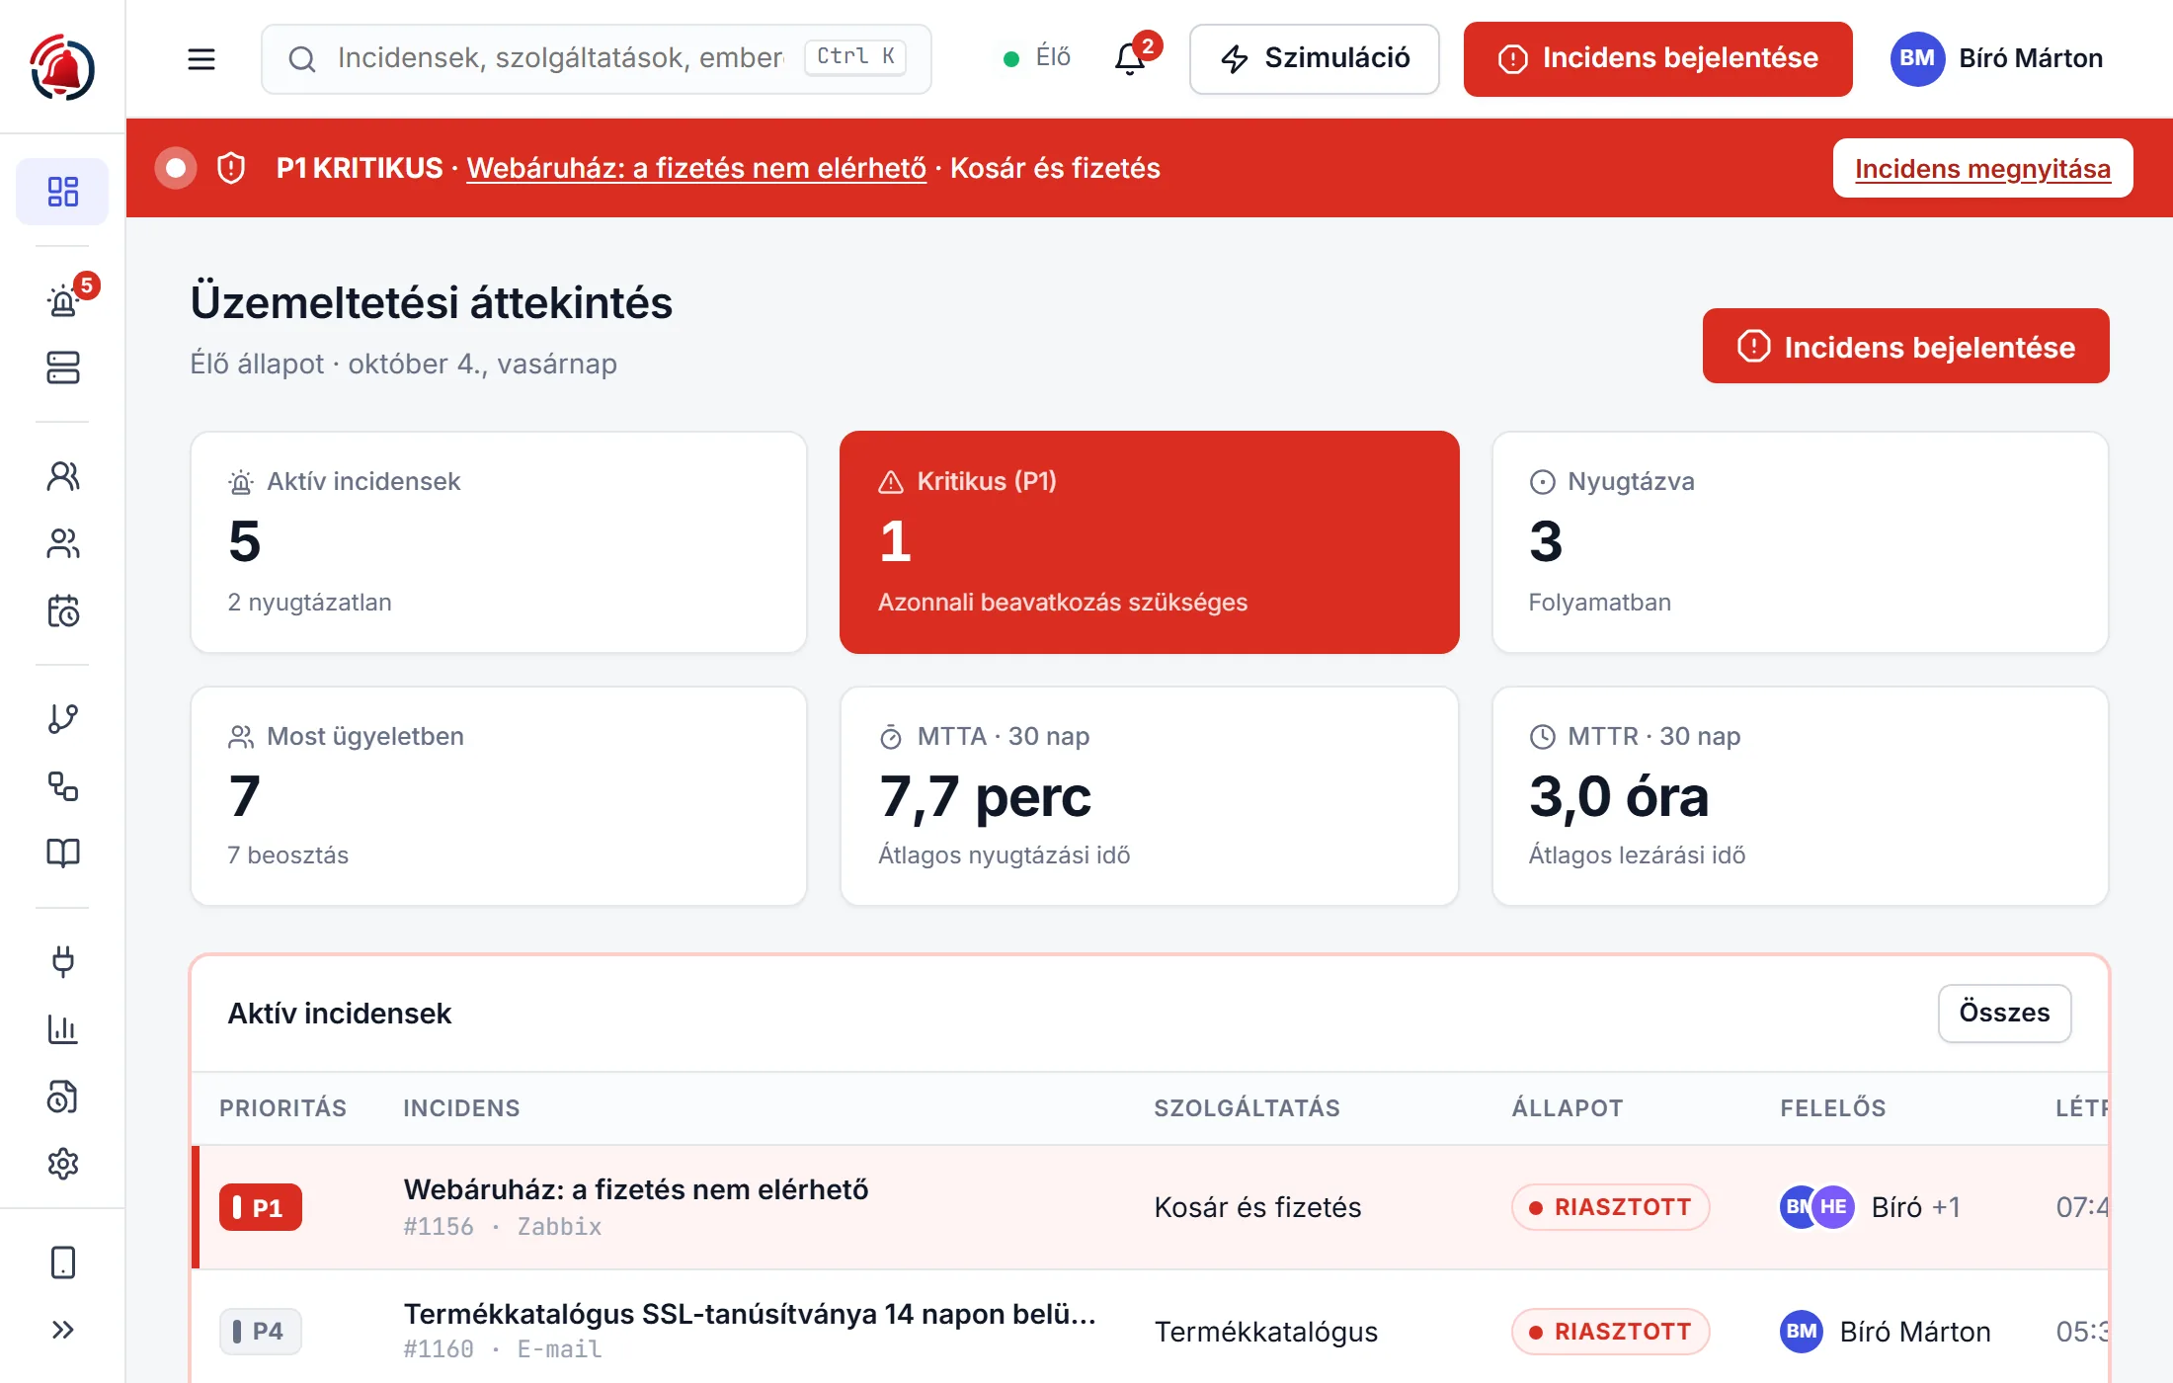Open the Nyugtázva stat card
The image size is (2173, 1383).
(1801, 542)
